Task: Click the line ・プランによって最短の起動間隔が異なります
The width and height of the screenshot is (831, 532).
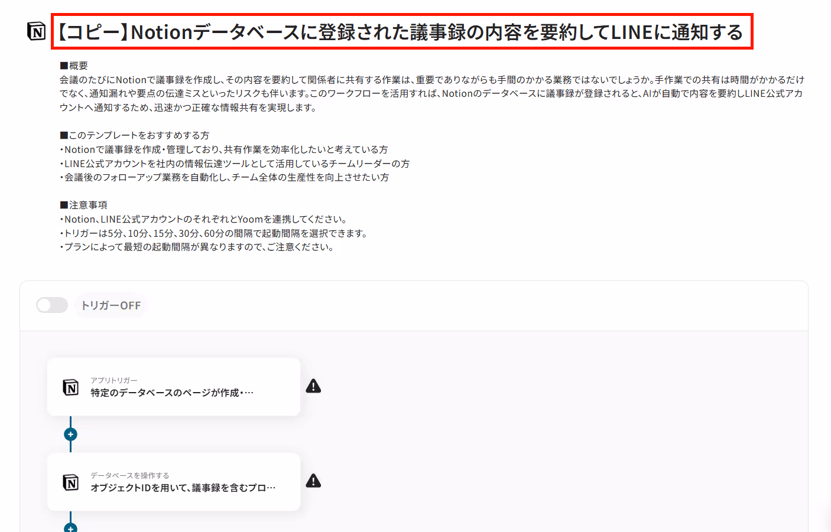Action: [x=198, y=247]
